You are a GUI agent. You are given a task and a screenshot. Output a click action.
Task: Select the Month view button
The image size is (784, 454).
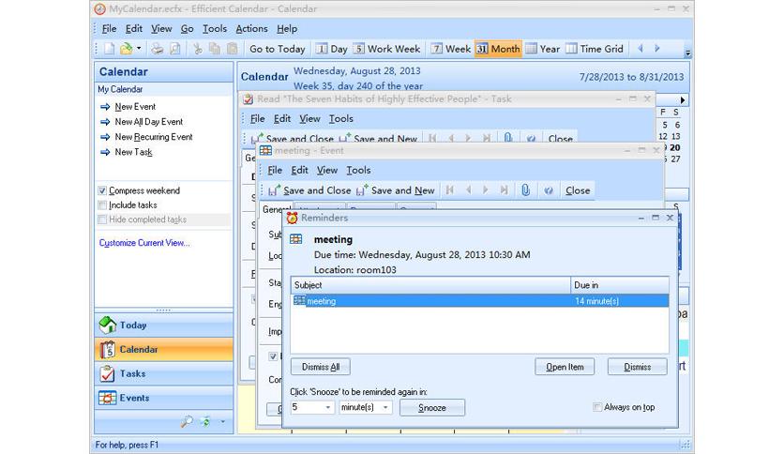tap(498, 49)
